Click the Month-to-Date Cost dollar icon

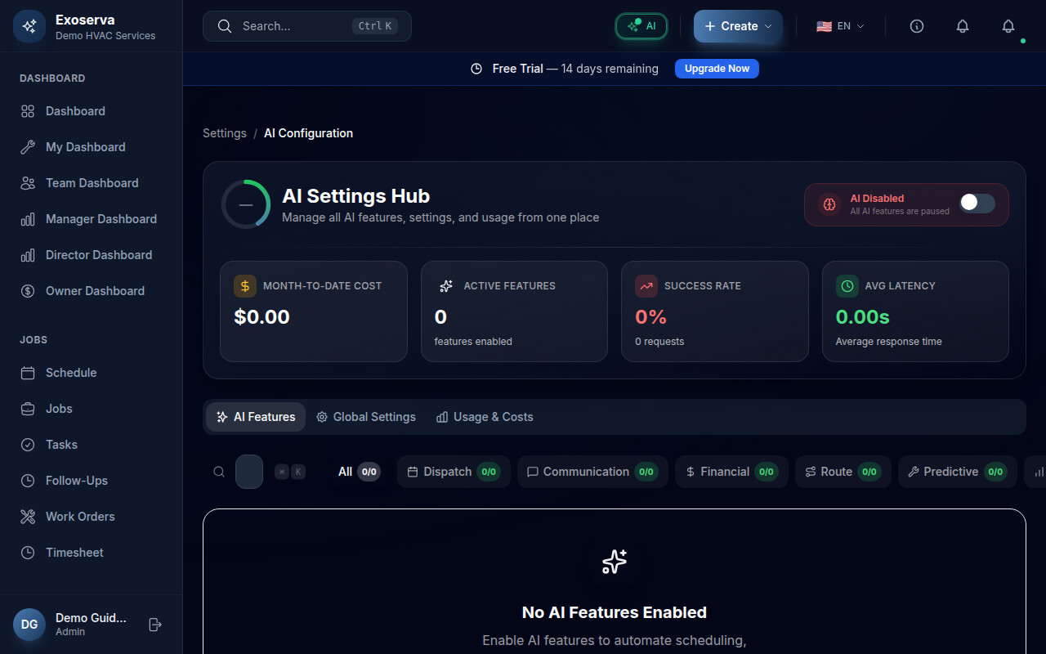245,286
